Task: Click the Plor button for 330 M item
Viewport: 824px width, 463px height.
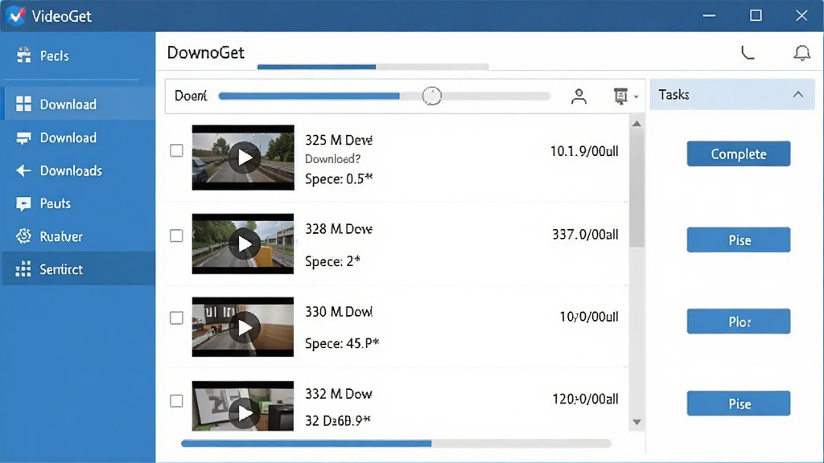Action: coord(739,322)
